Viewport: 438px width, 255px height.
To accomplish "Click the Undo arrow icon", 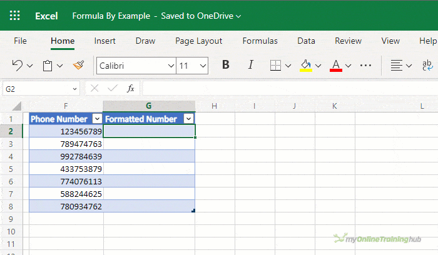I will [x=18, y=66].
